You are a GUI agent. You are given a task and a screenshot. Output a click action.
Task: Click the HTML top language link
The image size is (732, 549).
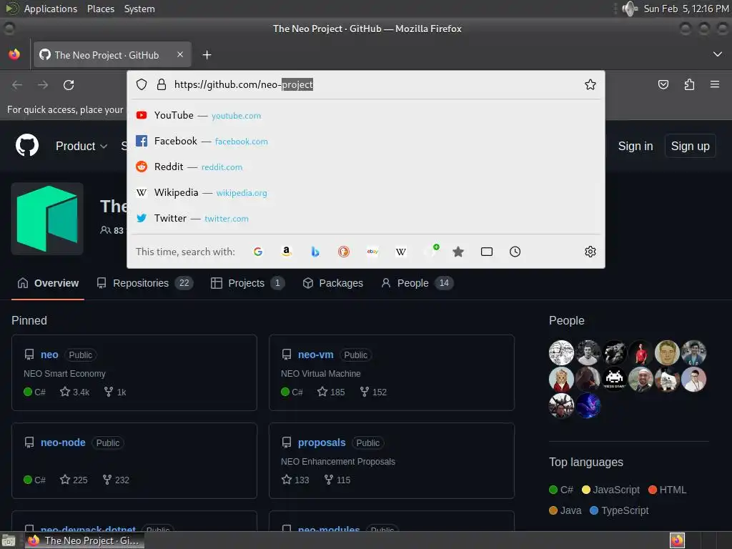pyautogui.click(x=668, y=490)
